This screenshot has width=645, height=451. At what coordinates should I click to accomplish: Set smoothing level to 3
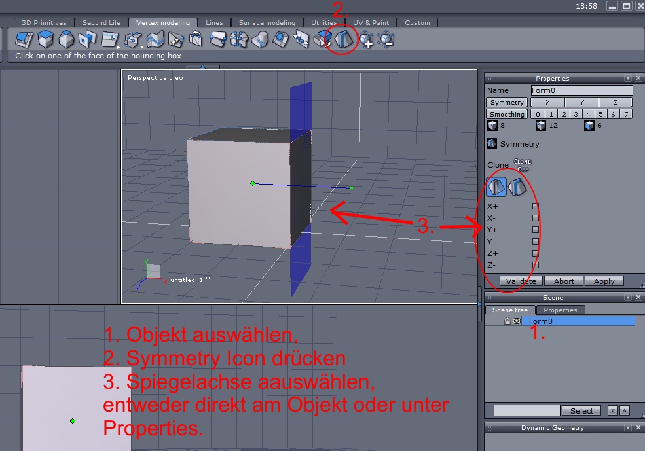coord(576,115)
